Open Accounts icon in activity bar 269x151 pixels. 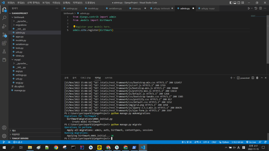pyautogui.click(x=4, y=128)
